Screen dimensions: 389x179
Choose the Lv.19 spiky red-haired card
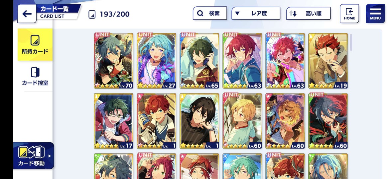coord(328,61)
